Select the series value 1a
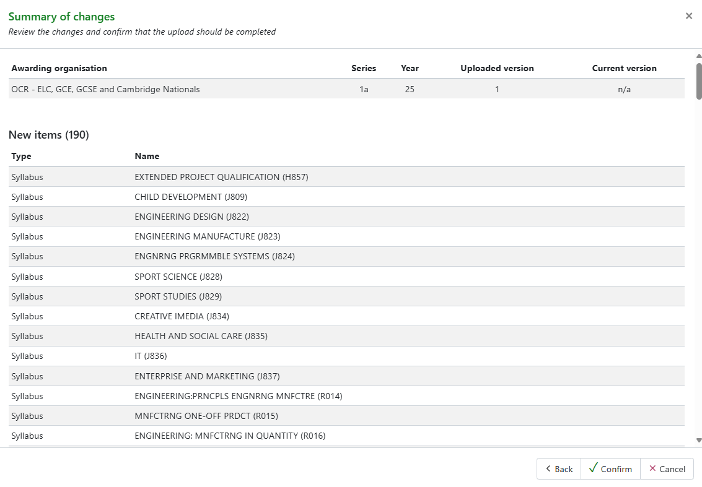The image size is (702, 487). click(x=364, y=89)
